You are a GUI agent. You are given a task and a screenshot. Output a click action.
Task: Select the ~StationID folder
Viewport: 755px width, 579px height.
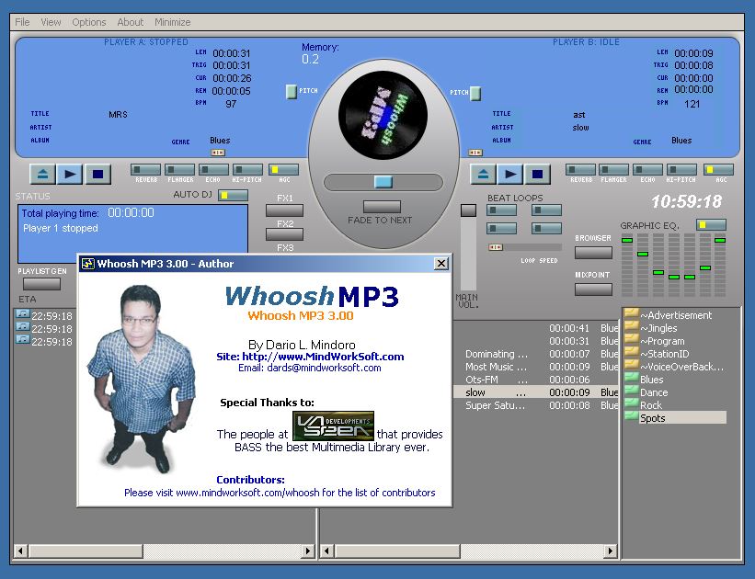665,354
